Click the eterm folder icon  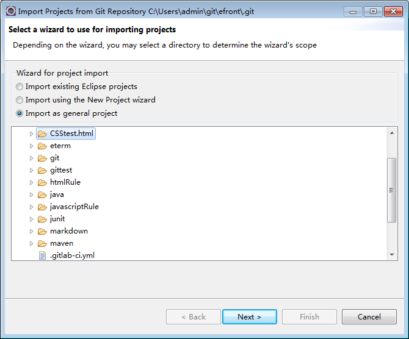42,146
